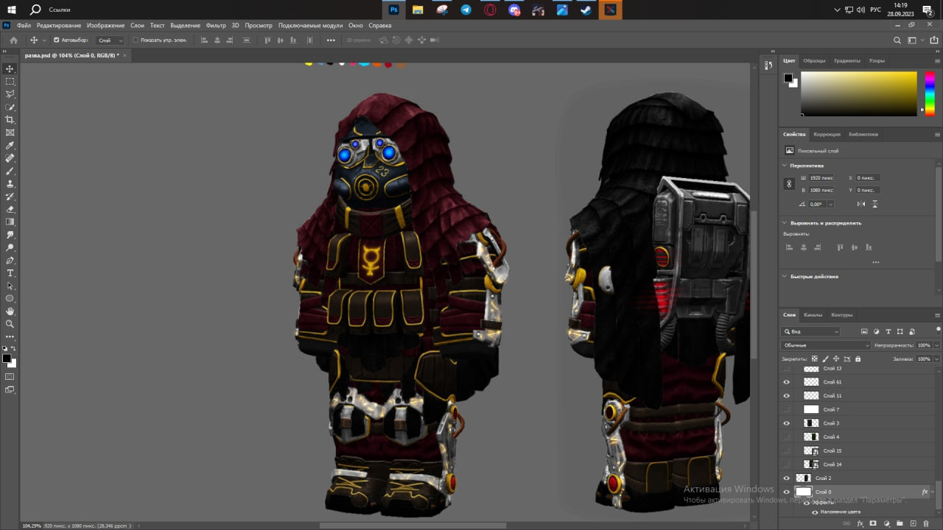Screen dimensions: 943x530
Task: Delete layer with the trash icon
Action: (x=926, y=524)
